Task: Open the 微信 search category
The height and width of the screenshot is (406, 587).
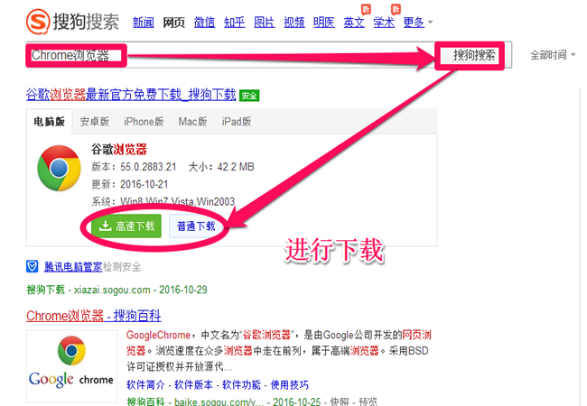Action: click(204, 23)
